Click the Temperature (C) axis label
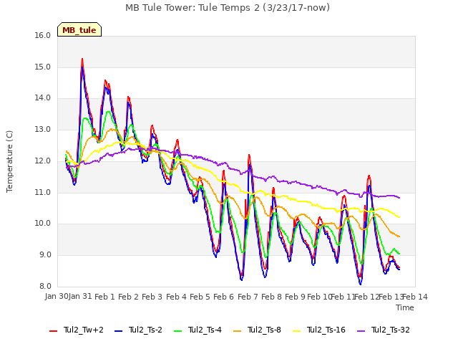This screenshot has width=458, height=344. 9,161
